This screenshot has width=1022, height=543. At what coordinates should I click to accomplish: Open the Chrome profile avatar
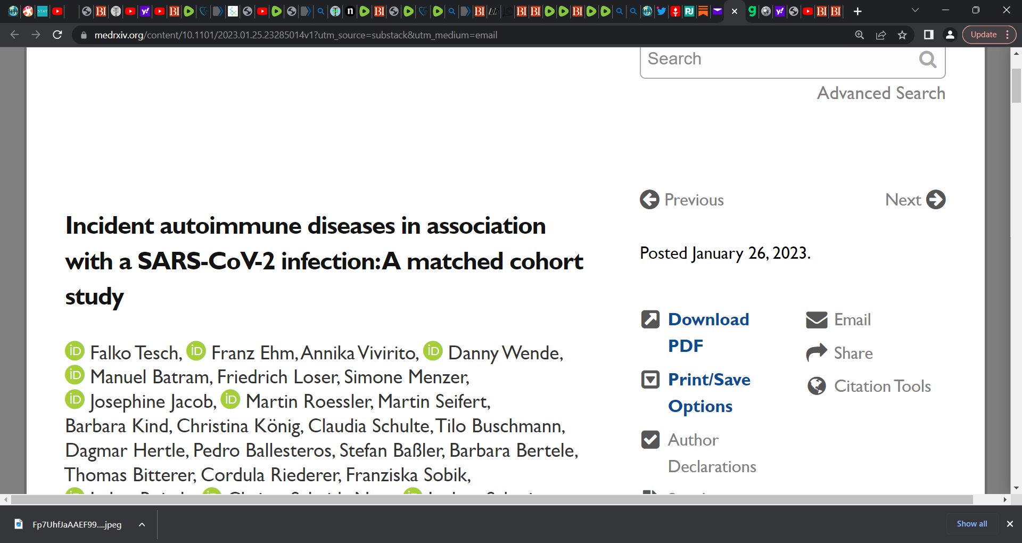pyautogui.click(x=950, y=35)
